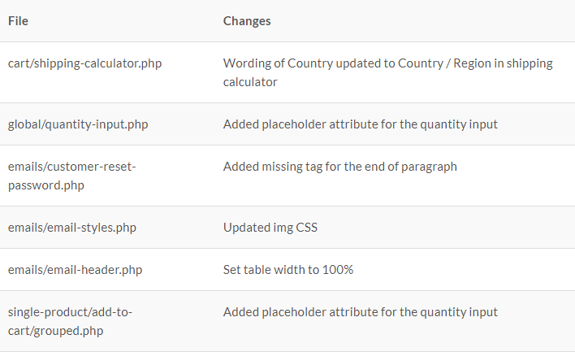
Task: Click the '100%' value in the table width row
Action: click(x=338, y=269)
